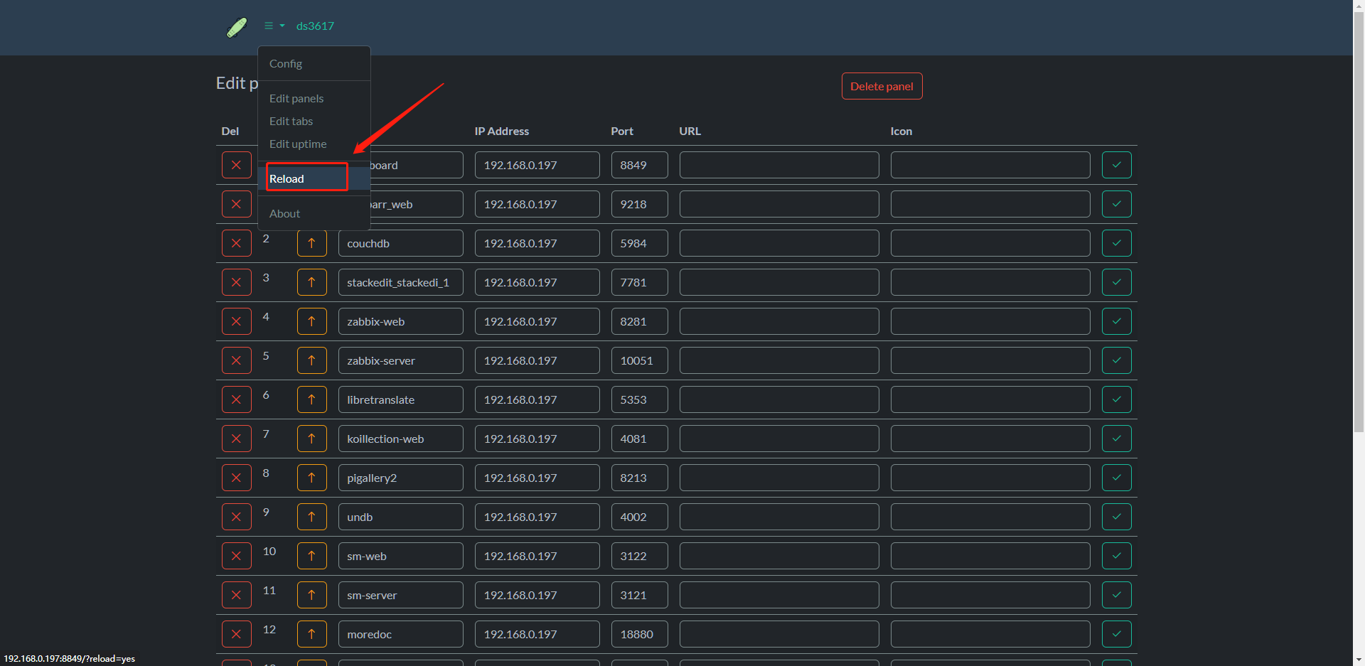Open the About menu item
Viewport: 1365px width, 666px height.
click(314, 213)
